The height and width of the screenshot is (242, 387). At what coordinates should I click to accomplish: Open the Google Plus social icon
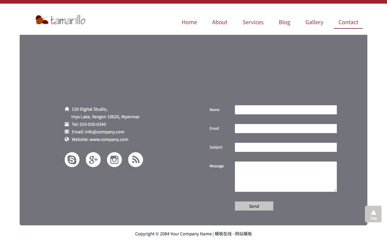pos(93,160)
